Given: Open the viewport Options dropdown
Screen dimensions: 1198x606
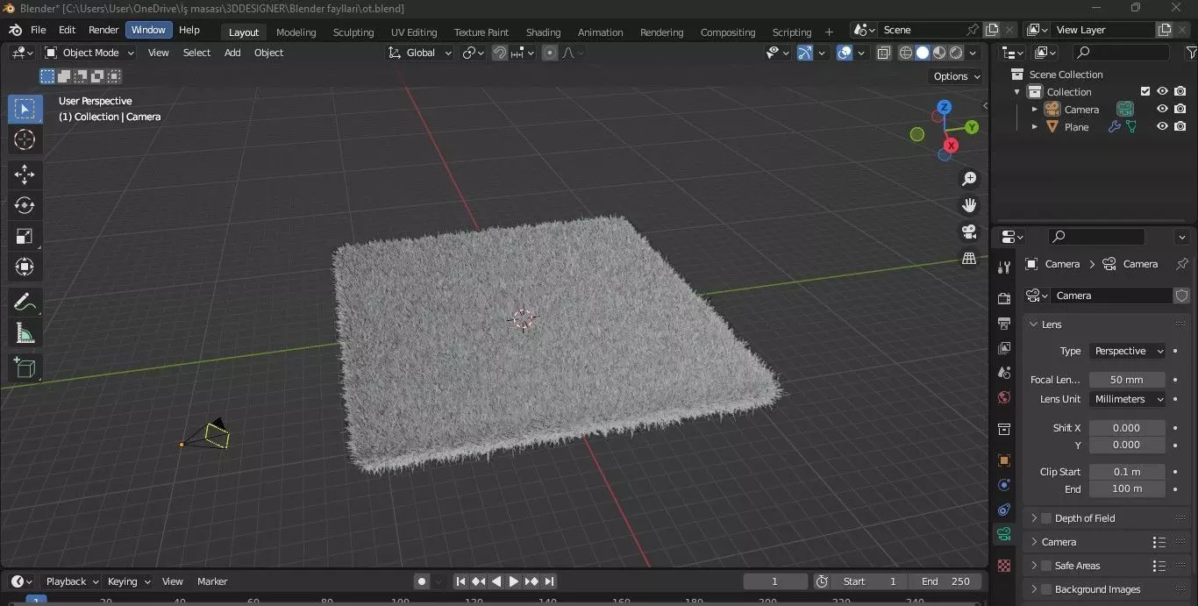Looking at the screenshot, I should coord(957,76).
